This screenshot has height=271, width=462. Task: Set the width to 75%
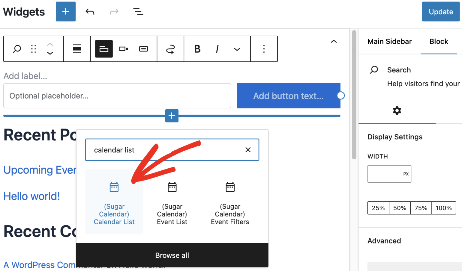pyautogui.click(x=421, y=208)
